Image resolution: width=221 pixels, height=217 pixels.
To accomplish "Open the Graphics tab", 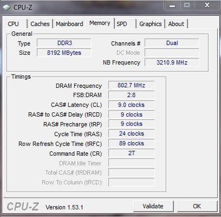I will point(151,24).
